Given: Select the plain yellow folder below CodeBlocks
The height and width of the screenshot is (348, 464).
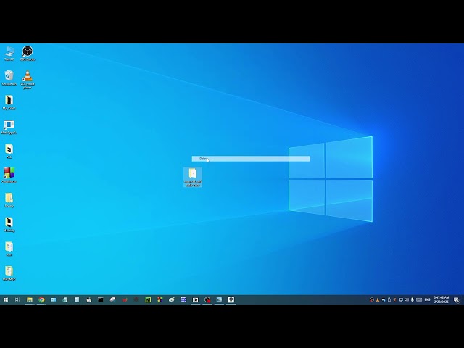Looking at the screenshot, I should pyautogui.click(x=9, y=200).
